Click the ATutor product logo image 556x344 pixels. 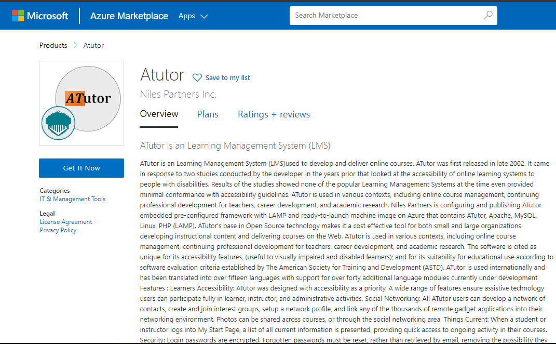[88, 98]
